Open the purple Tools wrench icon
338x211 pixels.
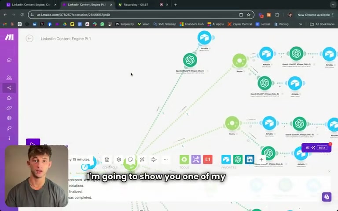click(196, 159)
